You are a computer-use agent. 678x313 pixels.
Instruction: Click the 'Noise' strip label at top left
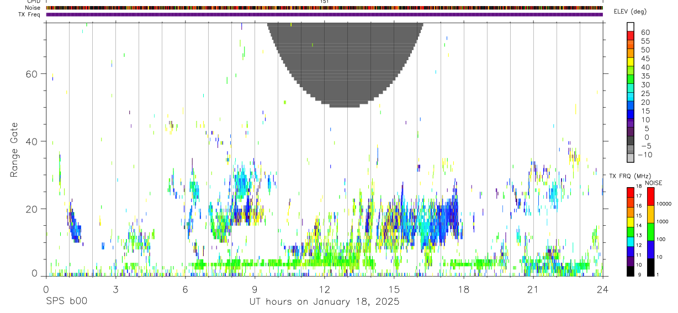(x=33, y=8)
